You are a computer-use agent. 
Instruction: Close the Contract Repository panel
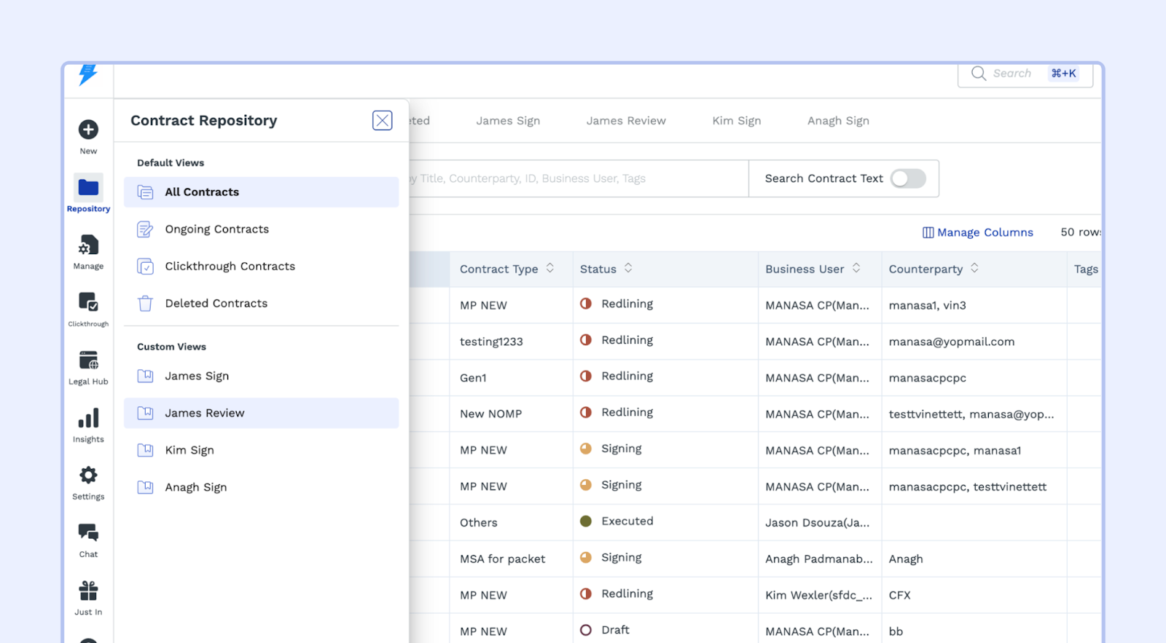pyautogui.click(x=382, y=120)
